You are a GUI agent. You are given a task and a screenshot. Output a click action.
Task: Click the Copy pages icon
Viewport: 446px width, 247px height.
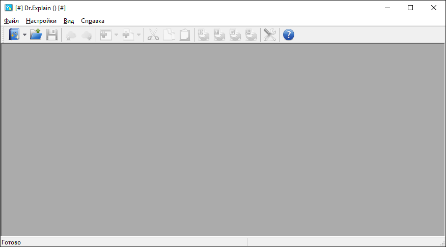(x=169, y=35)
